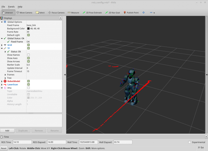Click the Add display button

click(7, 130)
